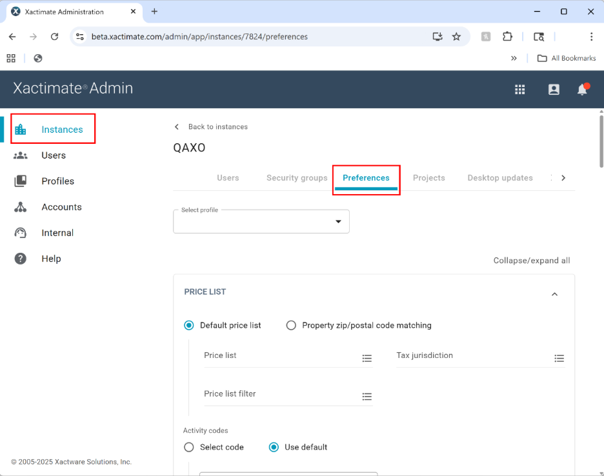Open the Instances sidebar section

53,130
